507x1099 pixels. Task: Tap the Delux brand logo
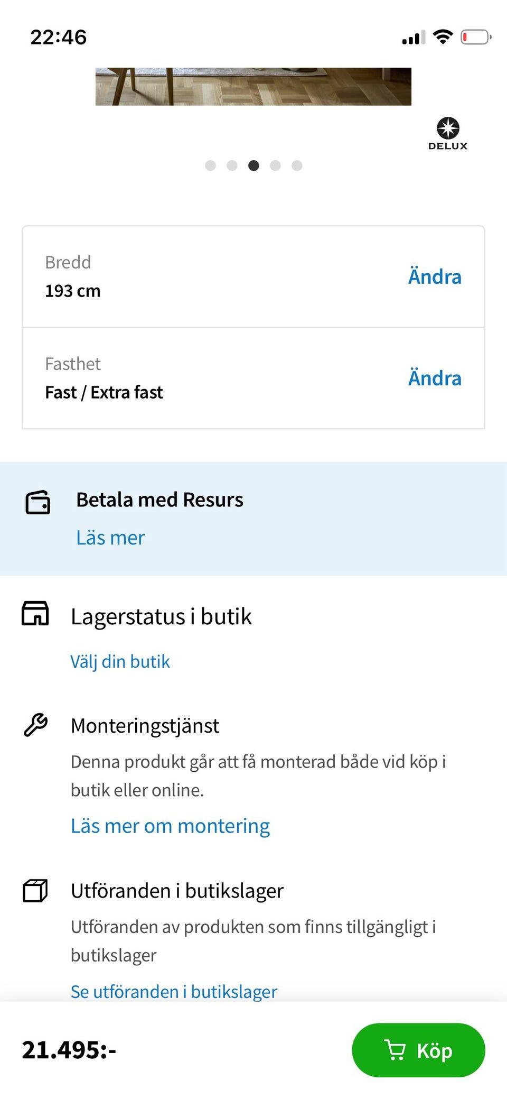point(448,133)
